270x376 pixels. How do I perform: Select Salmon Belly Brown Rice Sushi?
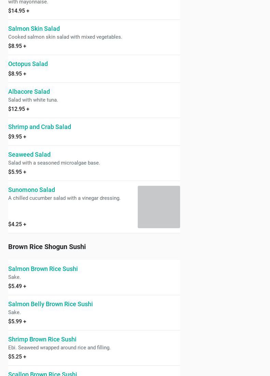click(x=50, y=304)
